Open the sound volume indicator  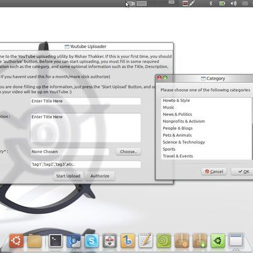point(233,3)
